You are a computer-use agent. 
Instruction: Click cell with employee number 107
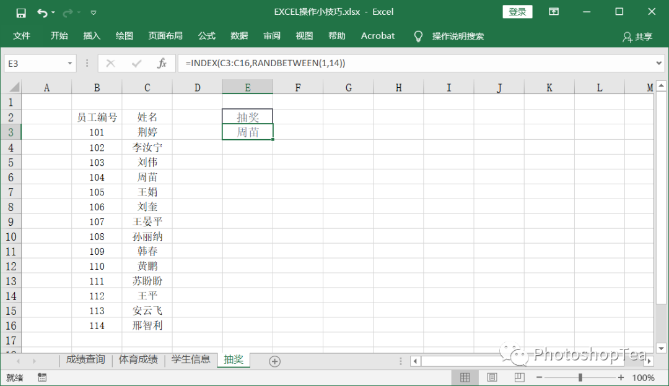coord(97,221)
